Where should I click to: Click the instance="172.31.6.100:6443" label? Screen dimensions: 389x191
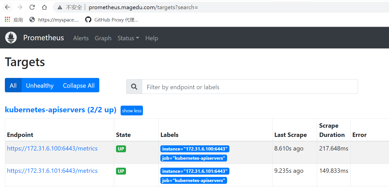click(195, 149)
